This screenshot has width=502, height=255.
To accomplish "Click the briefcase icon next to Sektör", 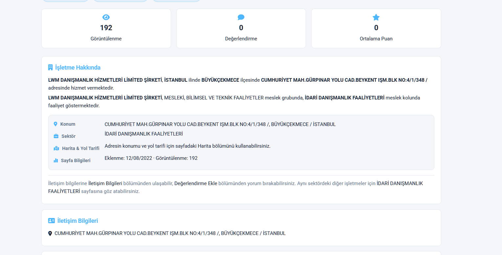I will (56, 136).
